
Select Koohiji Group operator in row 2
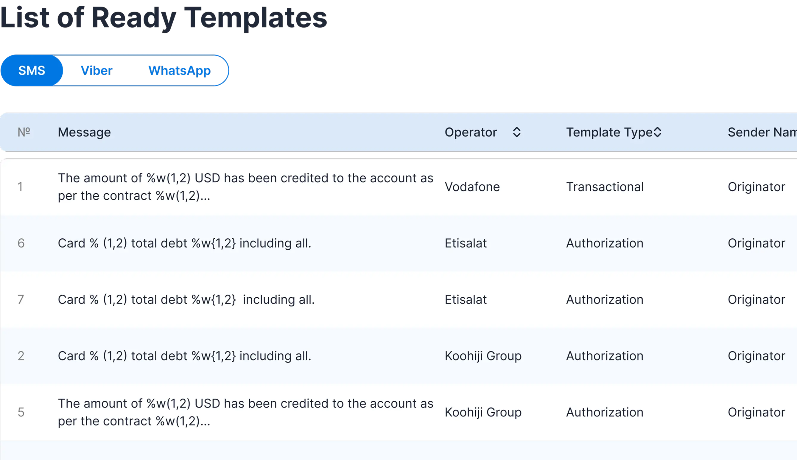click(483, 356)
